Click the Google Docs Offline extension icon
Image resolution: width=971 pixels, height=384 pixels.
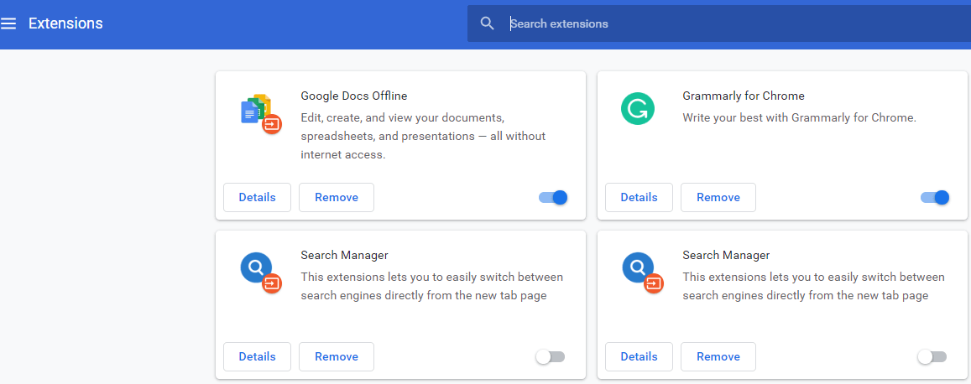point(258,112)
